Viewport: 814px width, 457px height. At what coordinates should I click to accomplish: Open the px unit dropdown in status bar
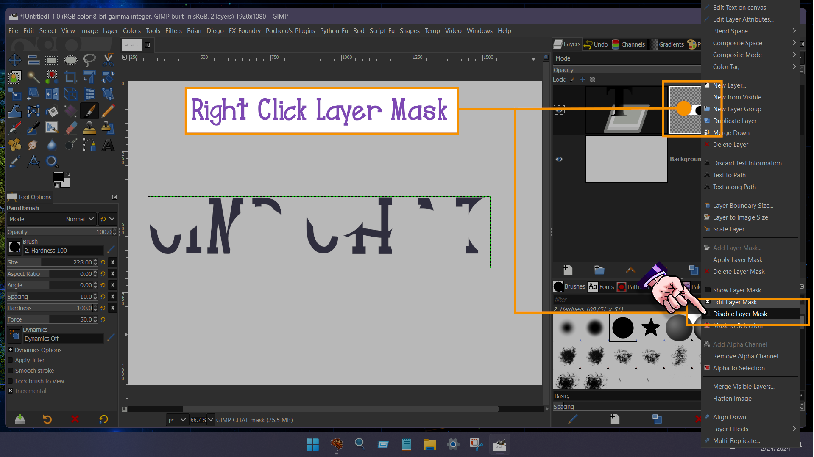[x=177, y=420]
